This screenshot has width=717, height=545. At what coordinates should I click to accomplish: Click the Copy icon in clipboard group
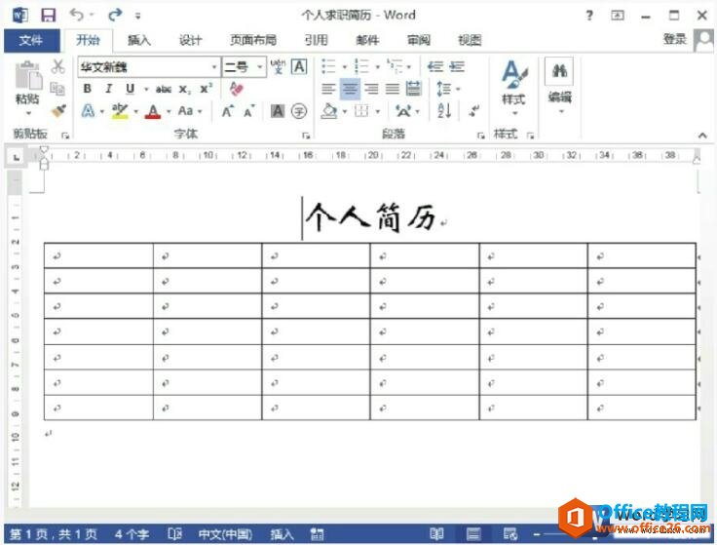pos(57,89)
